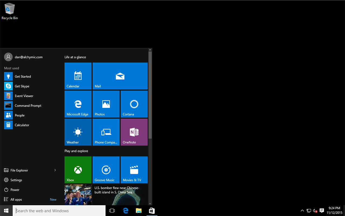Open Settings from Start menu
Screen dimensions: 345x216
(16, 180)
